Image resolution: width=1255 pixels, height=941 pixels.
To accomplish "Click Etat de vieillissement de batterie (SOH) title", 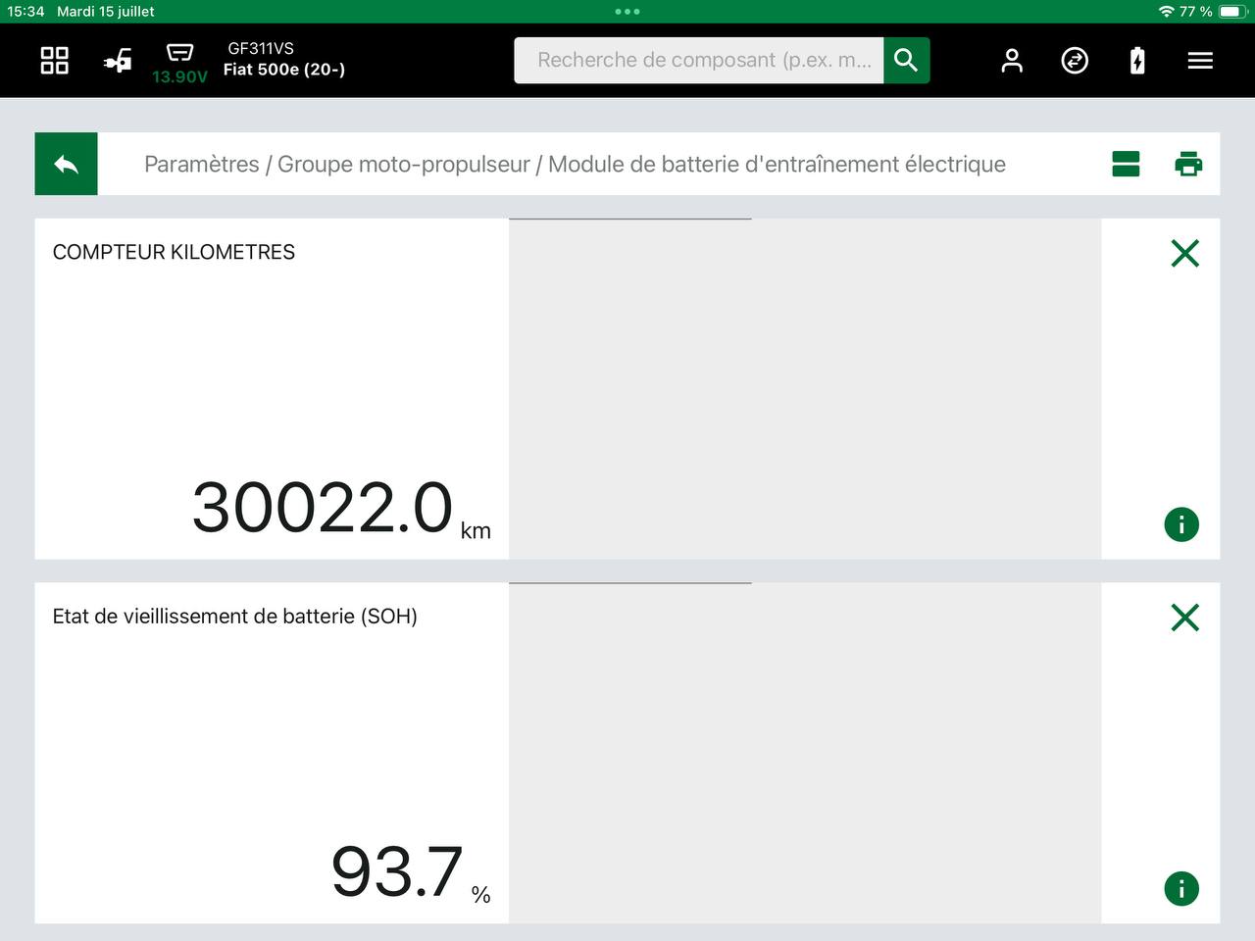I will 234,617.
